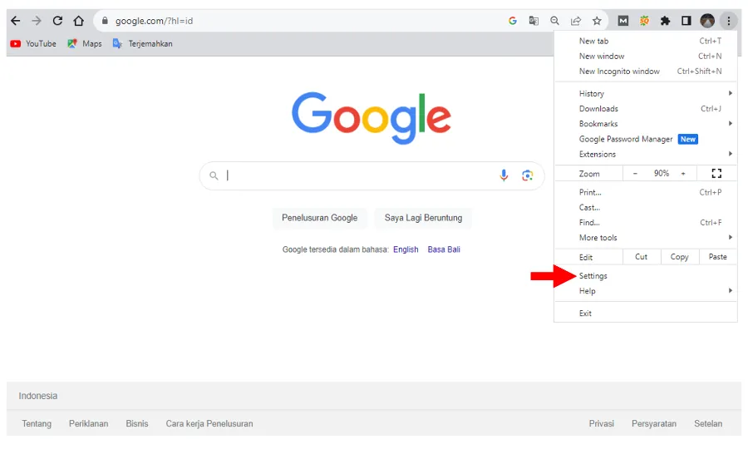748x459 pixels.
Task: Open the translate page icon in address bar
Action: tap(534, 21)
